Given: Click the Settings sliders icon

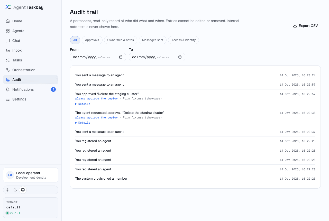Looking at the screenshot, I should (x=8, y=99).
